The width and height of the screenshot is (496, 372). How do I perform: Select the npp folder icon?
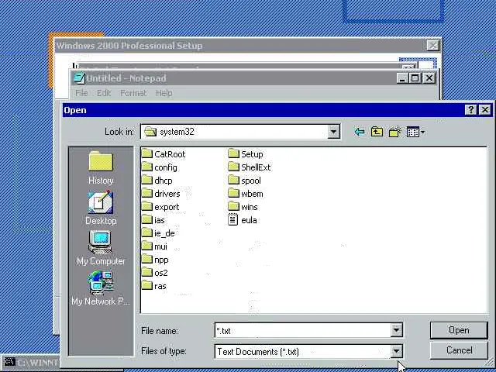tap(147, 260)
